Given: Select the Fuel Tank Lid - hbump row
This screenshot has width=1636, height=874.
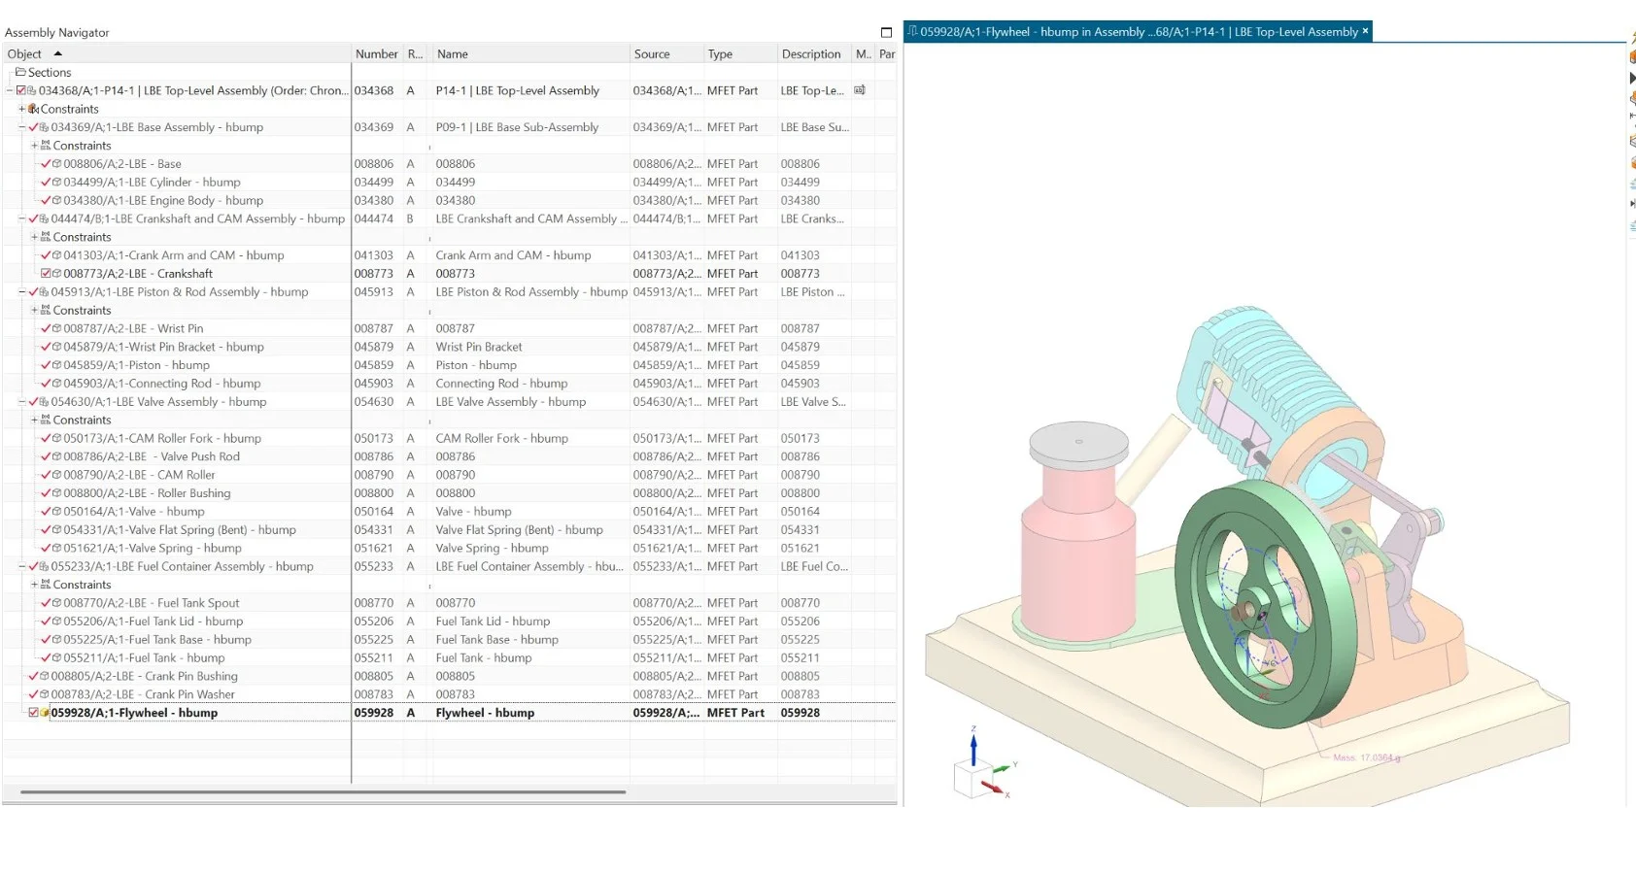Looking at the screenshot, I should click(449, 622).
